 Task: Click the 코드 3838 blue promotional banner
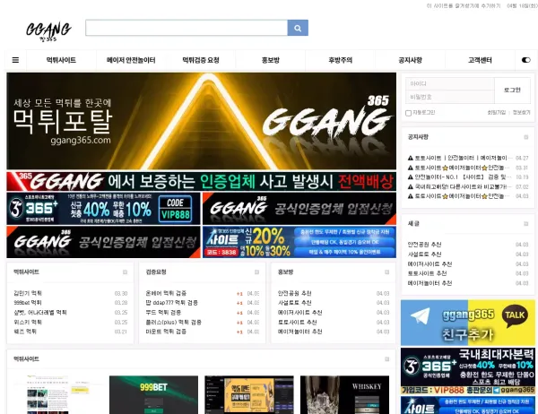pyautogui.click(x=299, y=242)
